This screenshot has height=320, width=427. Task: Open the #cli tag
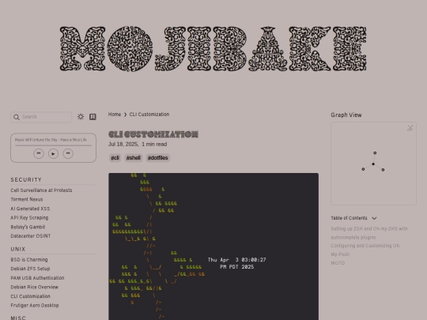point(115,158)
